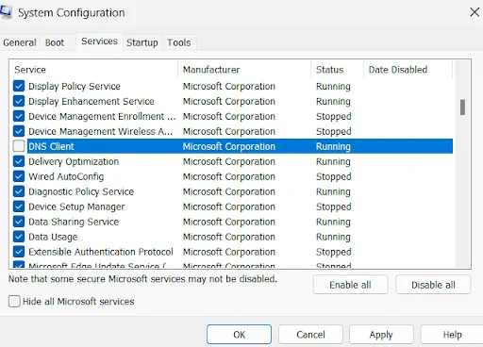483x347 pixels.
Task: Open the Tools tab
Action: point(179,42)
